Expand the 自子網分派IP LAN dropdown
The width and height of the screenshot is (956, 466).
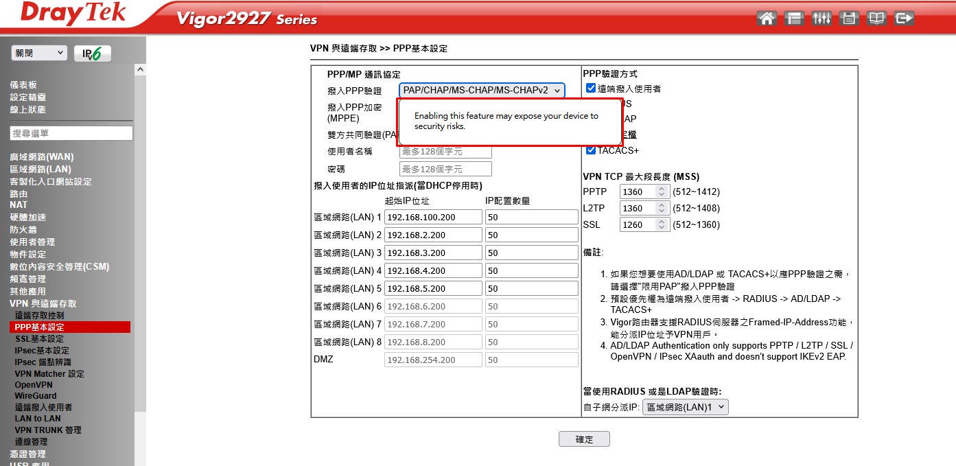coord(685,407)
